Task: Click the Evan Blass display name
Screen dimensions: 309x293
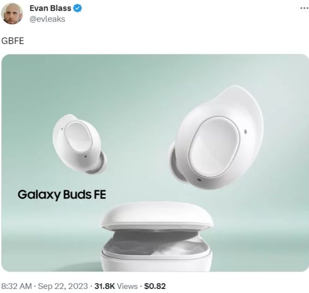Action: tap(50, 8)
